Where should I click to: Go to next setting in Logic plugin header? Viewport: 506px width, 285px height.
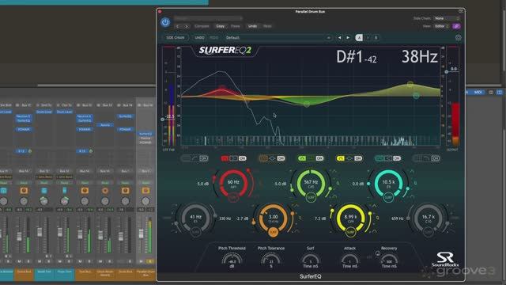(187, 26)
